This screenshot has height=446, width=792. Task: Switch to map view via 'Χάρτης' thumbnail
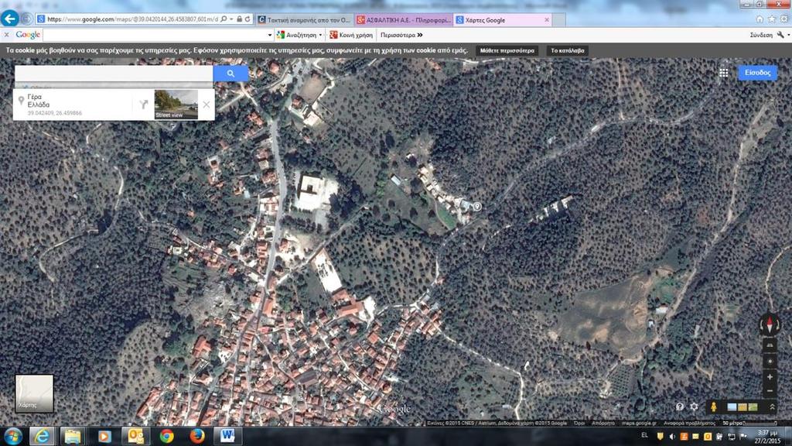[34, 393]
